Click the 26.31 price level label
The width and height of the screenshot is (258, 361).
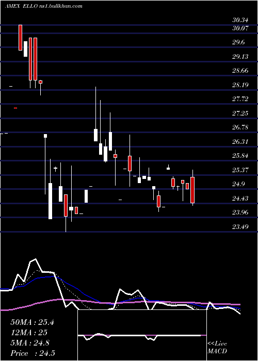(x=240, y=142)
